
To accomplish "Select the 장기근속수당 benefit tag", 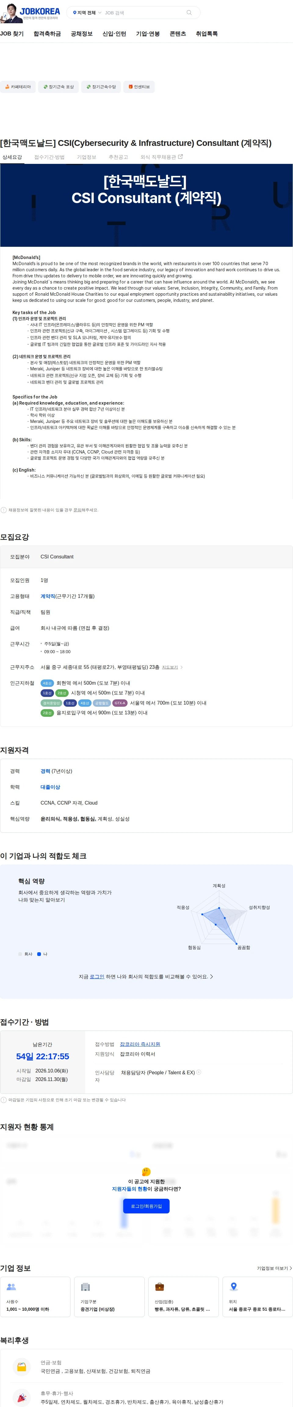I will coord(101,87).
